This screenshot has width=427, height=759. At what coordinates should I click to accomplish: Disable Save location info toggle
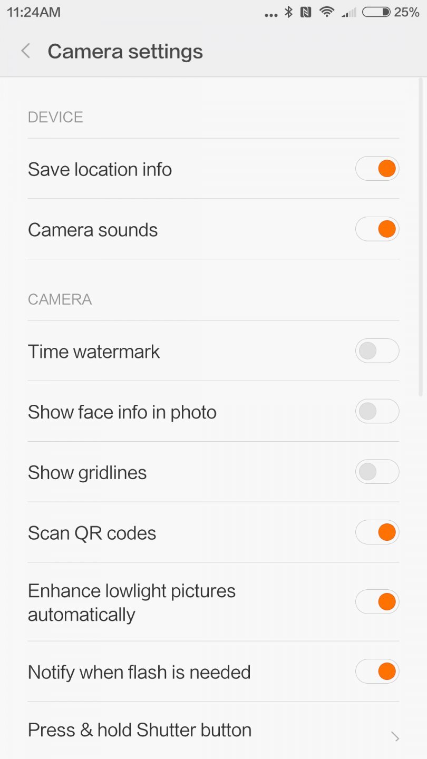(x=377, y=169)
